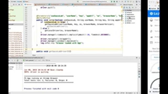Select the TestRunner.xml tab in Run panel
Viewport: 168px width, 94px height.
coord(26,58)
